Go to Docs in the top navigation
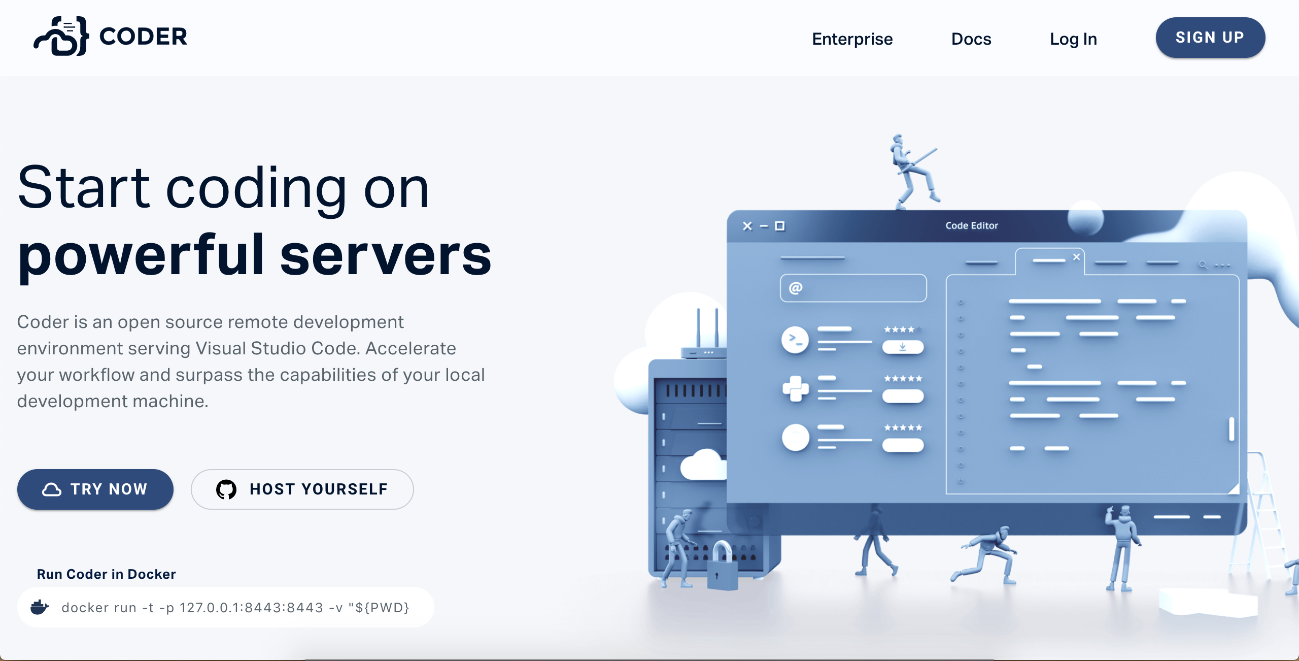 tap(971, 39)
